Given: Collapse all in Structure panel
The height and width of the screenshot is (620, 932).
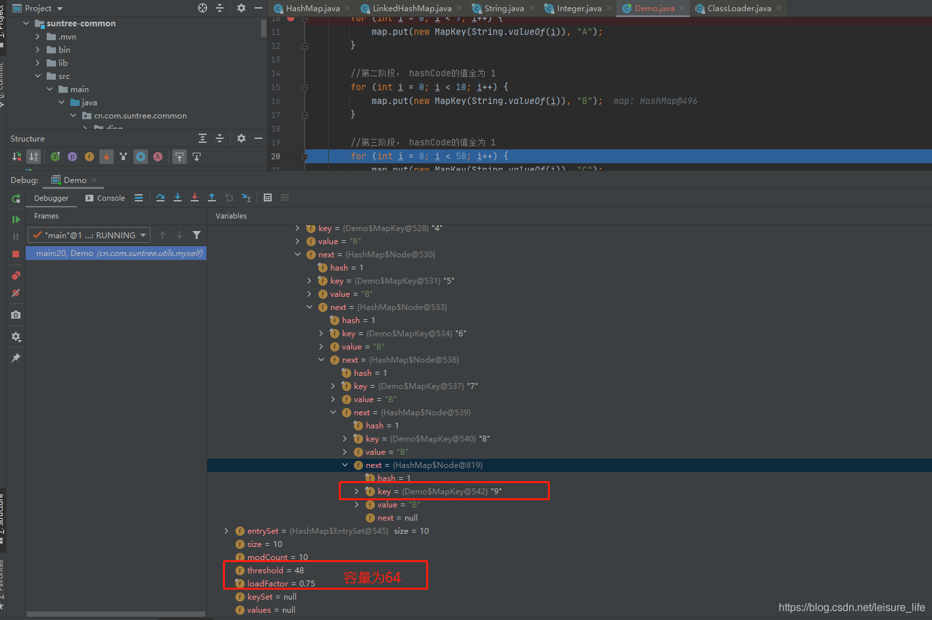Looking at the screenshot, I should pyautogui.click(x=220, y=138).
